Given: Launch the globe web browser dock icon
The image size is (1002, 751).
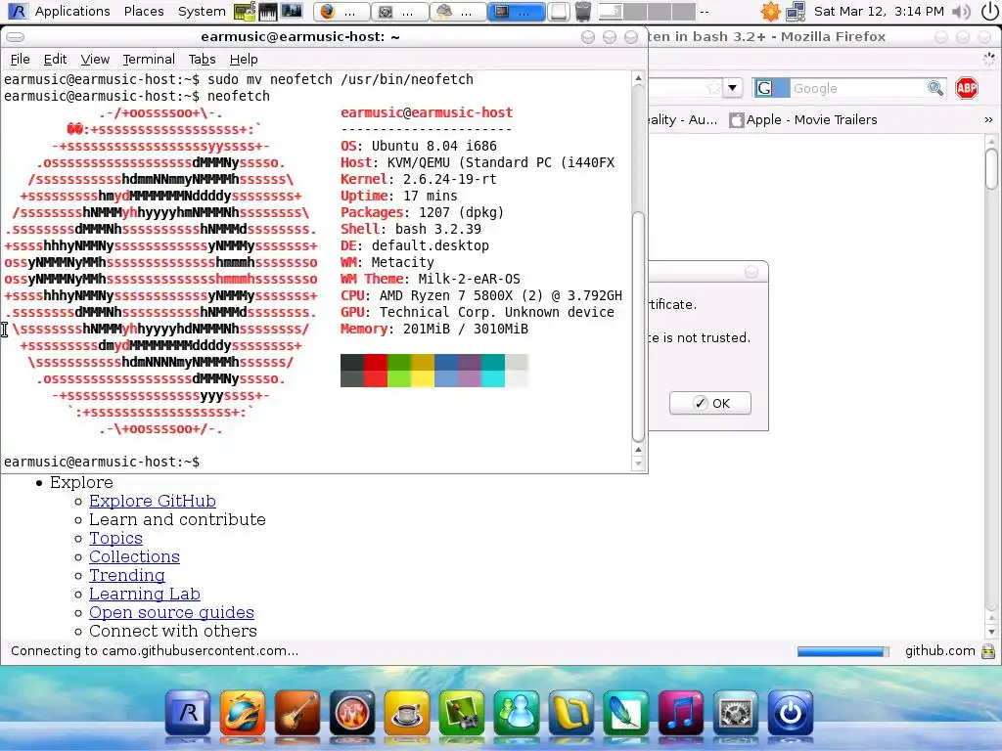Looking at the screenshot, I should [x=243, y=713].
